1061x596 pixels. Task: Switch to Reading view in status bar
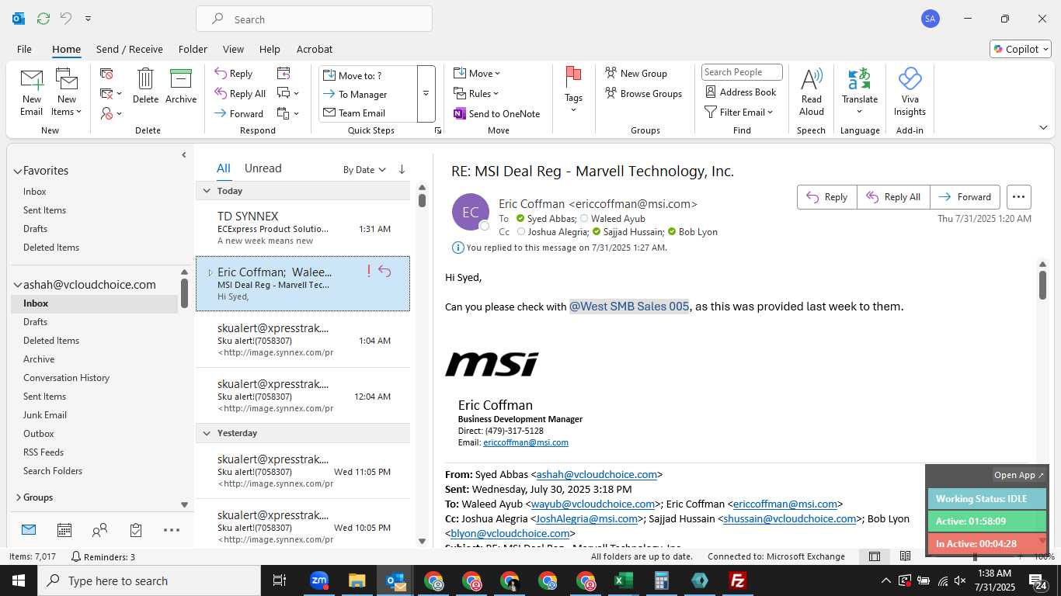905,556
